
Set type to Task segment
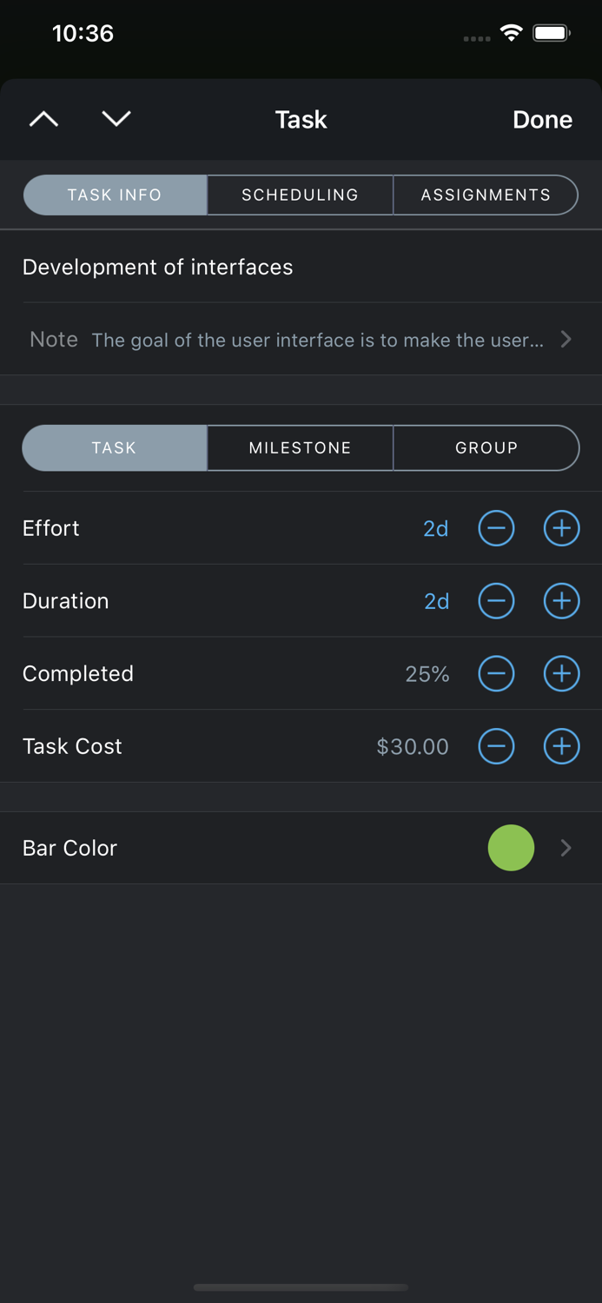coord(115,448)
